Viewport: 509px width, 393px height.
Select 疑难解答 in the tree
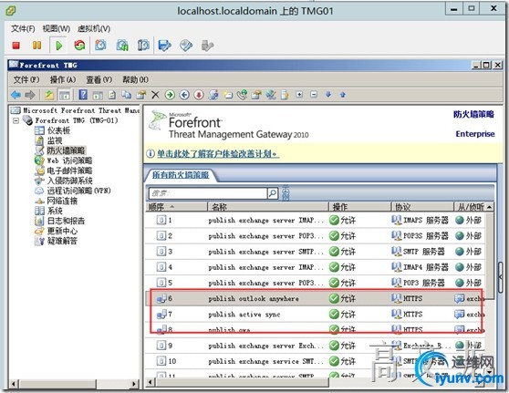(62, 241)
